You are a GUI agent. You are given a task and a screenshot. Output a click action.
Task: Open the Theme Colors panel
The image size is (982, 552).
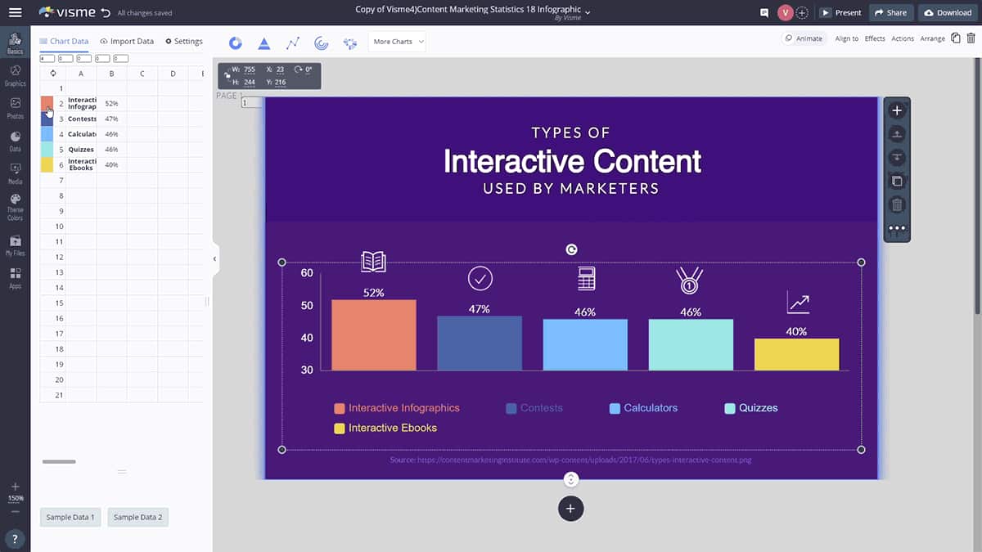pyautogui.click(x=14, y=206)
